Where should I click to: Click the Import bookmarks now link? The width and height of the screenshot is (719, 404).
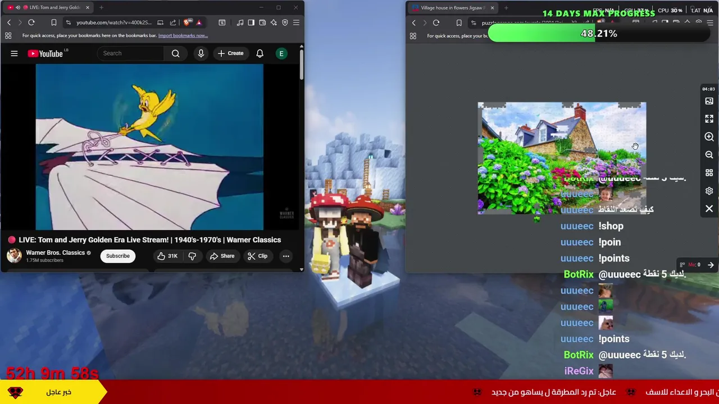click(183, 35)
